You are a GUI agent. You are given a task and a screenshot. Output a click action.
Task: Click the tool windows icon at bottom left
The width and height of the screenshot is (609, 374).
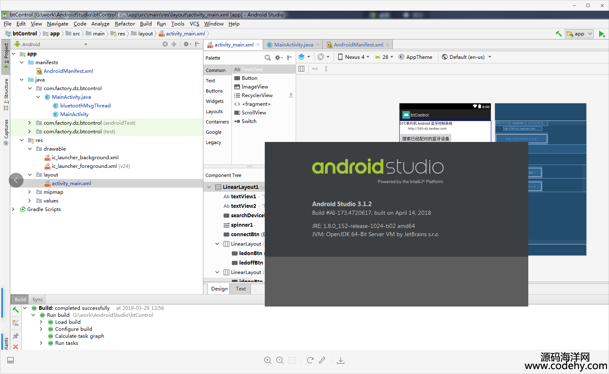coord(11,360)
